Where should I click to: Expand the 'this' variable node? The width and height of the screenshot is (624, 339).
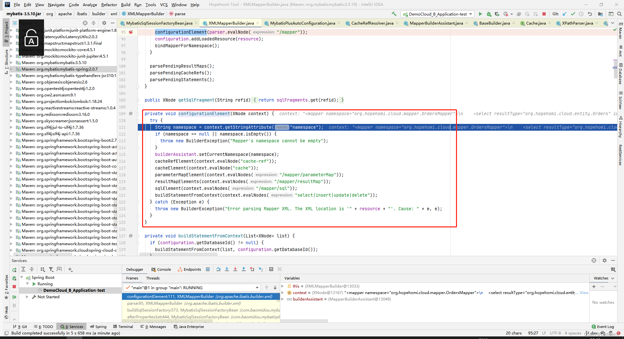tap(283, 286)
